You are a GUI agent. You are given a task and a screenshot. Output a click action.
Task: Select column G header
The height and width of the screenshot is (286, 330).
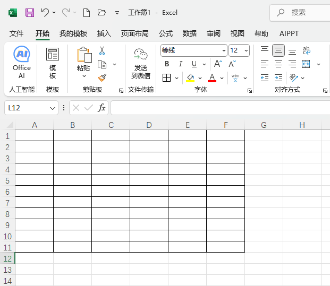click(x=264, y=125)
